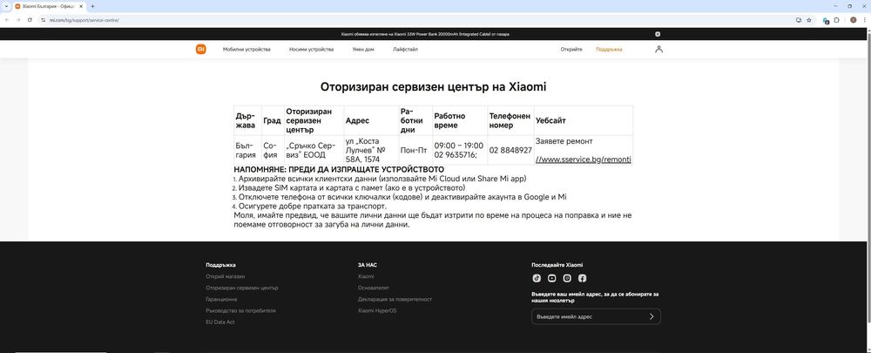Open footer link Оторизиран сервизен център
Screen dimensions: 871x353
[241, 288]
